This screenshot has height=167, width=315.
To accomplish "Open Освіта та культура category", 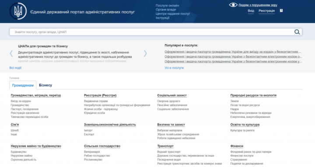I will [x=245, y=125].
